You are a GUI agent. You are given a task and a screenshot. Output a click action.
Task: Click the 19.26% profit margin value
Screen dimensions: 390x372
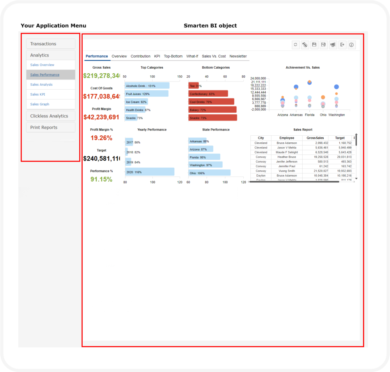click(x=101, y=138)
